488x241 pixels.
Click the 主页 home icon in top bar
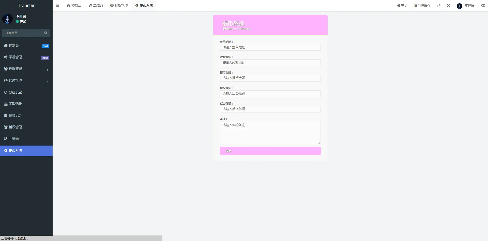pos(399,6)
